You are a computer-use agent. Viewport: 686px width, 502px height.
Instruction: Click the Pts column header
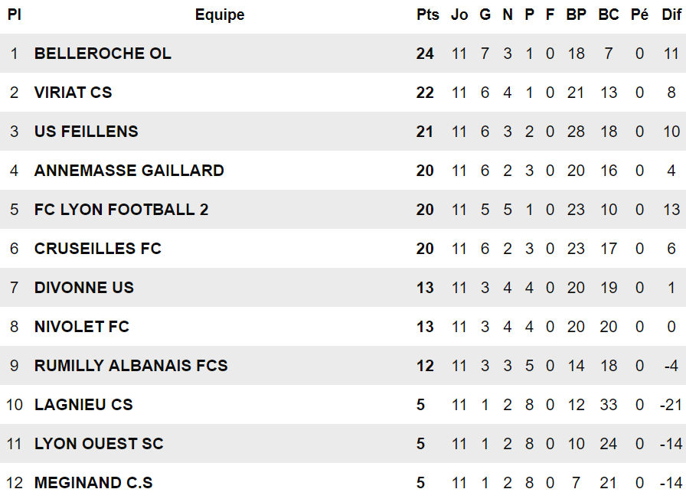(x=427, y=15)
